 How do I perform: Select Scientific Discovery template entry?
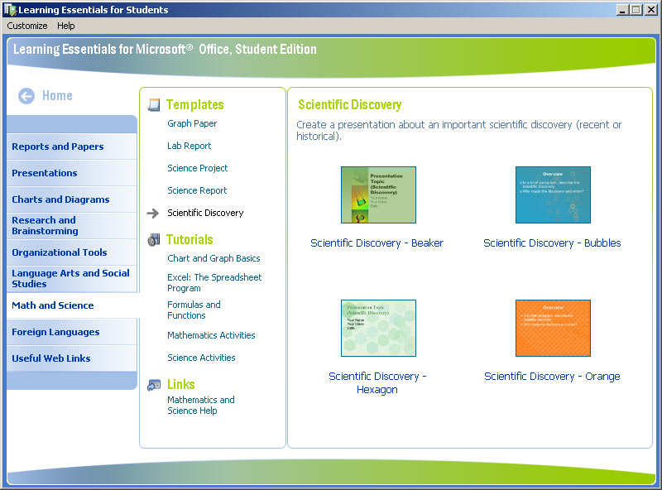pyautogui.click(x=205, y=213)
